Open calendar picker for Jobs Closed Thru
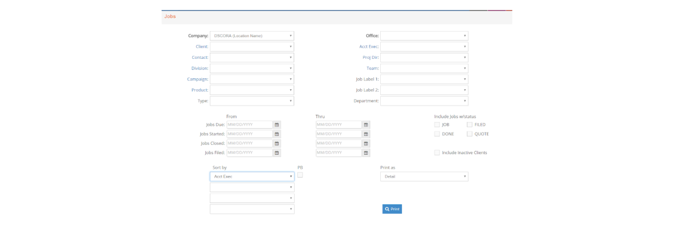The width and height of the screenshot is (675, 228). [366, 144]
